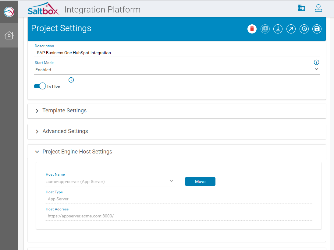This screenshot has width=334, height=250.
Task: Click the Integration Platform title text
Action: [x=102, y=9]
